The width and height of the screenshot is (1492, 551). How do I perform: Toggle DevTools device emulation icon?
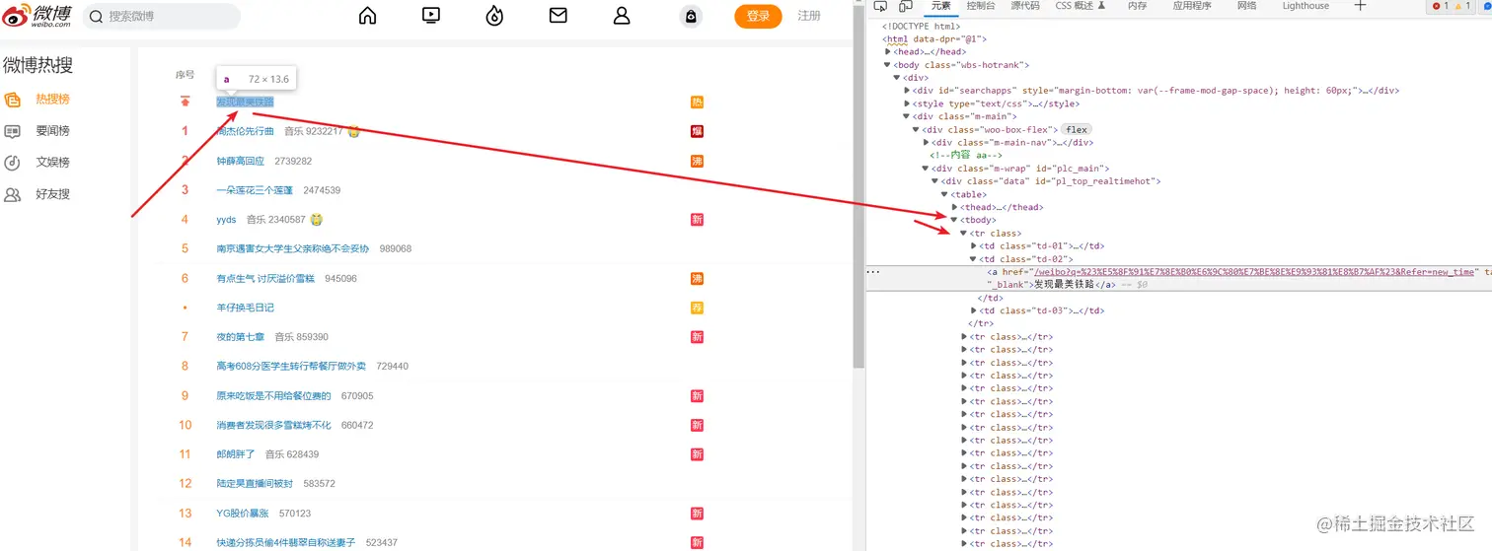(x=905, y=6)
